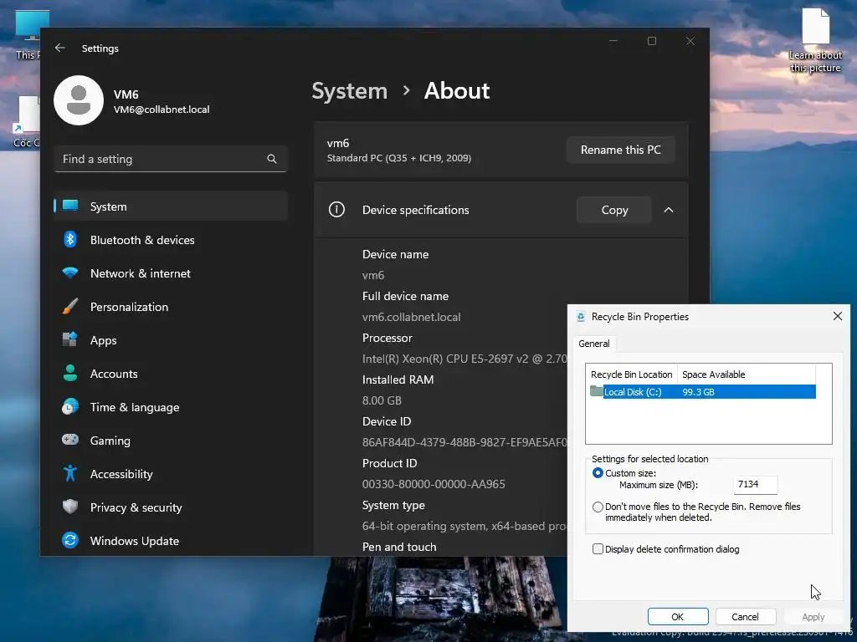Open Bluetooth & devices settings

[171, 240]
